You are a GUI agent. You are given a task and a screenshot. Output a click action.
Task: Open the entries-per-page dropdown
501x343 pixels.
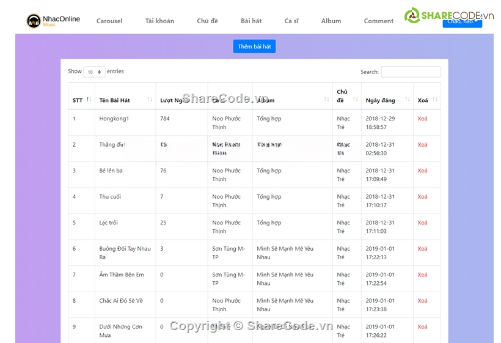click(94, 72)
